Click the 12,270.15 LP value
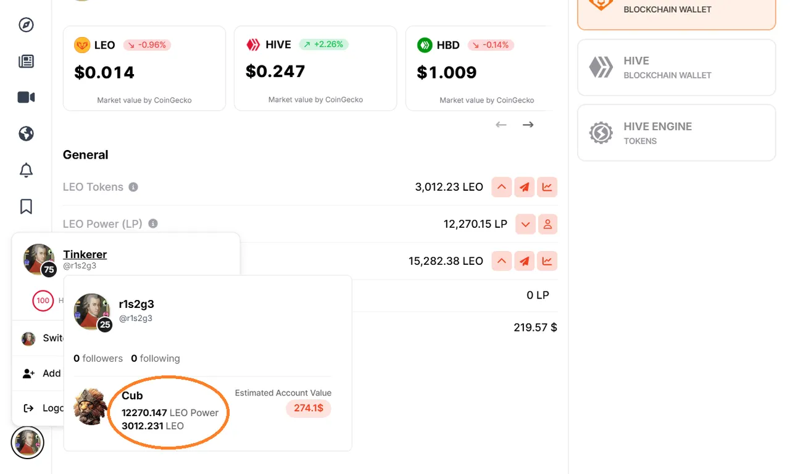This screenshot has width=790, height=474. [475, 224]
